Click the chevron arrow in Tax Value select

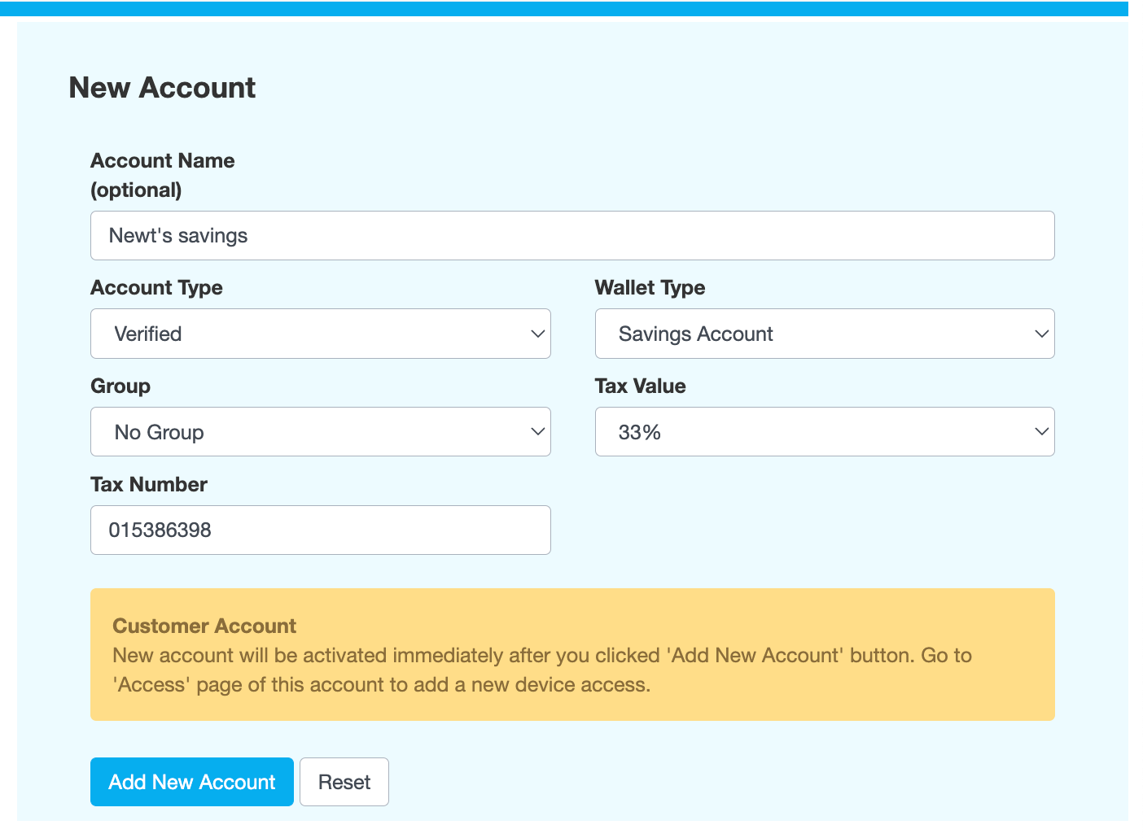1041,432
